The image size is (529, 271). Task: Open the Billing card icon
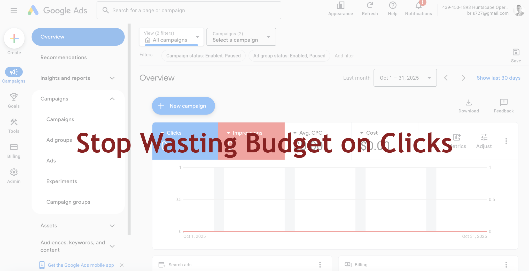(x=14, y=147)
